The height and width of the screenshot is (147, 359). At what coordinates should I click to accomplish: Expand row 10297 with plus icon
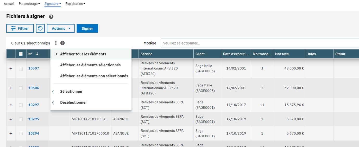[11, 105]
